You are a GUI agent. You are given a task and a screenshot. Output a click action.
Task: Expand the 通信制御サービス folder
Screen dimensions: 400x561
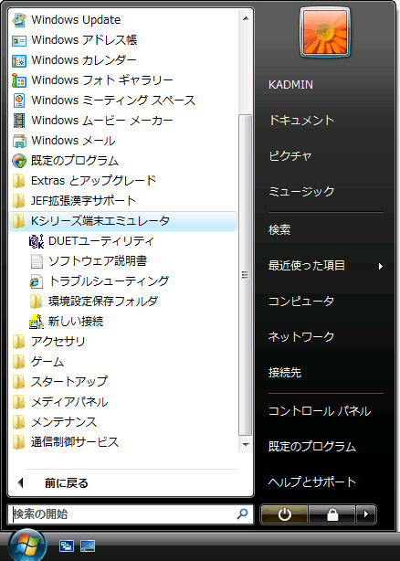[123, 442]
